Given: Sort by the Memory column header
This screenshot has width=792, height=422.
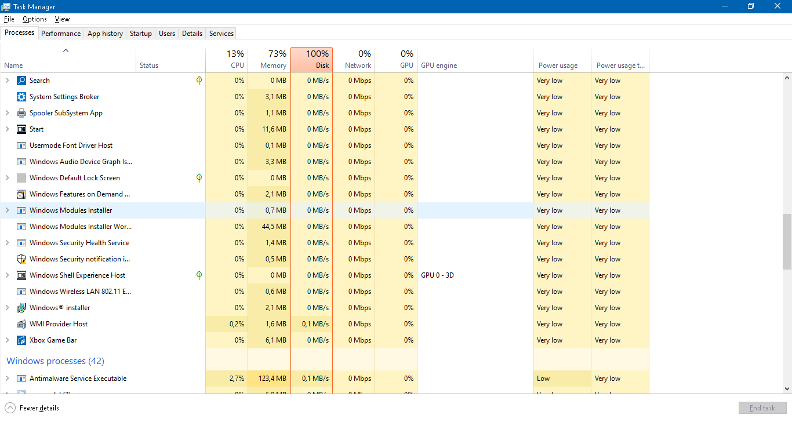Looking at the screenshot, I should click(x=269, y=59).
